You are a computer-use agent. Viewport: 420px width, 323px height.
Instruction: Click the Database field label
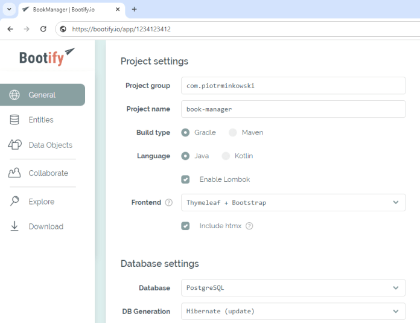tap(154, 288)
